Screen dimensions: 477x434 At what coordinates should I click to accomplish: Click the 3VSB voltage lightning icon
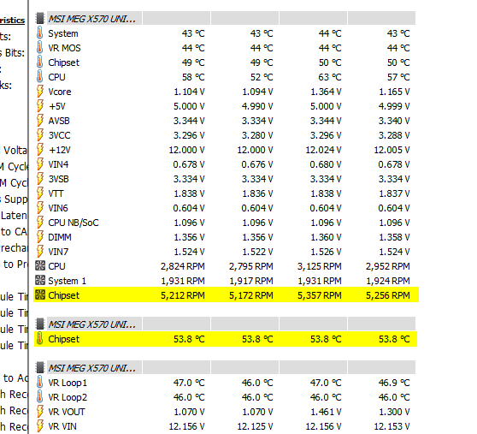tap(40, 179)
